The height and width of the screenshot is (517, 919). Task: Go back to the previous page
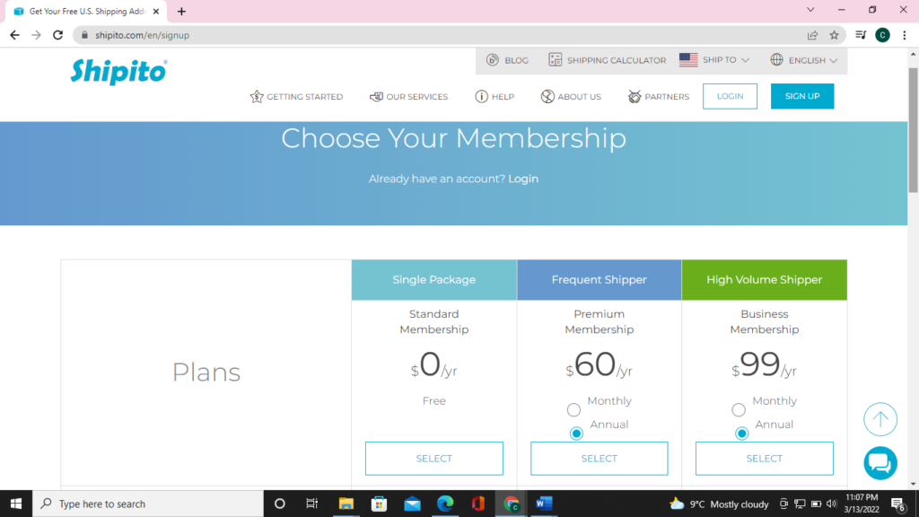click(x=14, y=35)
